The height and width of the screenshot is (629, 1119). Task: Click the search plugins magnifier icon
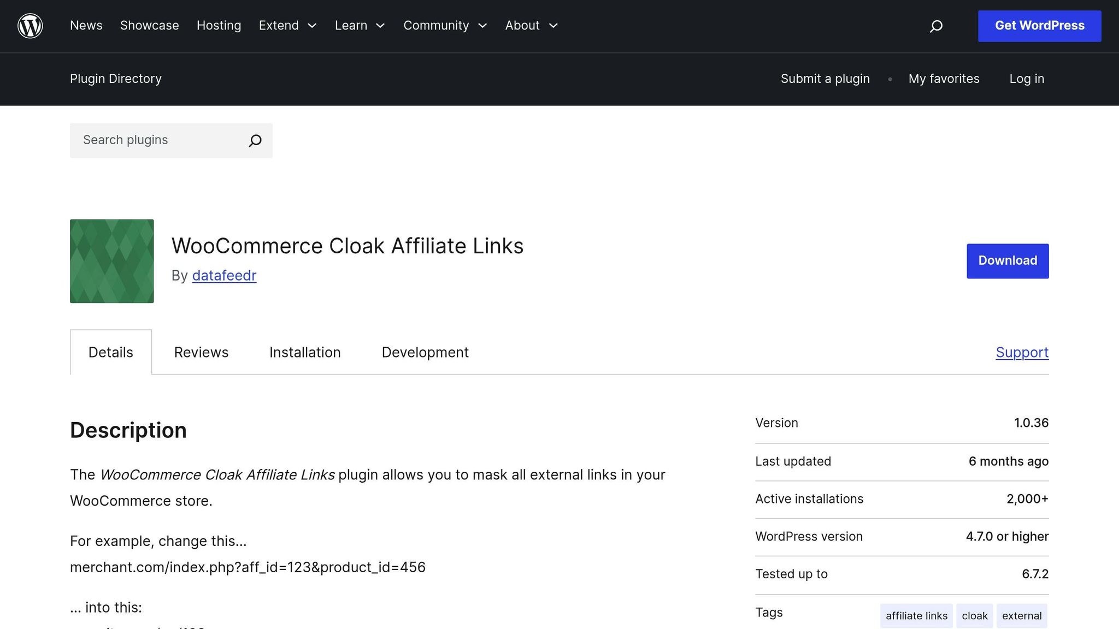coord(255,140)
